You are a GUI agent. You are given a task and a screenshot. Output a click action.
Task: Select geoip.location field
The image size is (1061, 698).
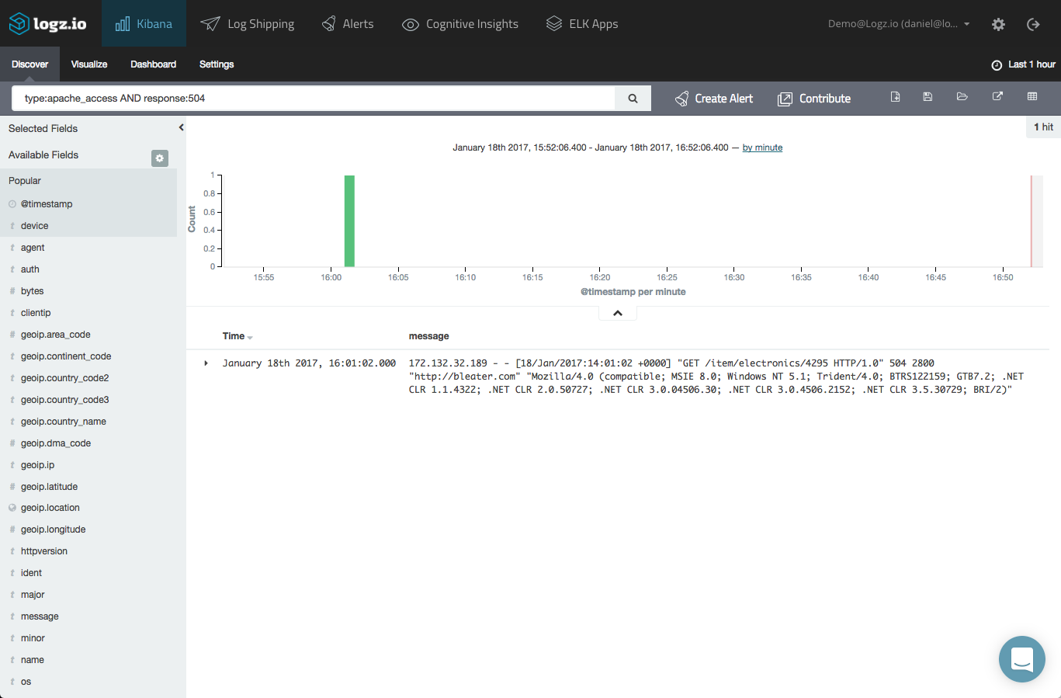50,508
